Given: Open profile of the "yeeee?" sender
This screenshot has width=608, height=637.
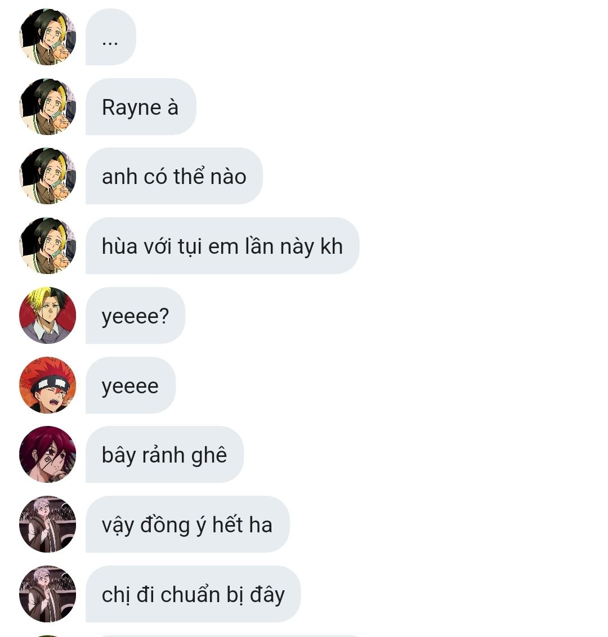Looking at the screenshot, I should [47, 315].
